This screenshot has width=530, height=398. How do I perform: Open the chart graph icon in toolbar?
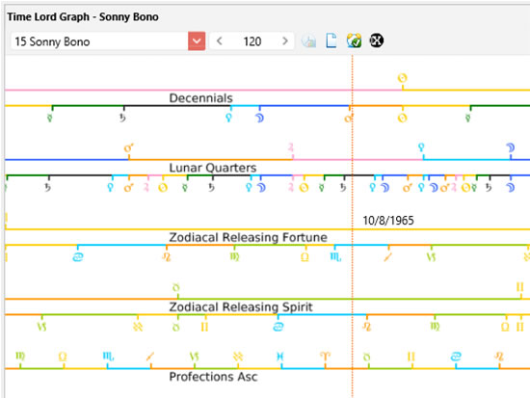pyautogui.click(x=308, y=40)
